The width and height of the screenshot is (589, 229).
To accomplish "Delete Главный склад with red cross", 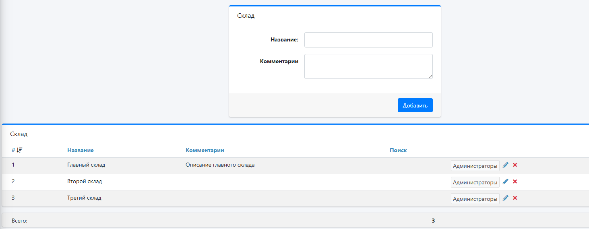I will (x=515, y=165).
